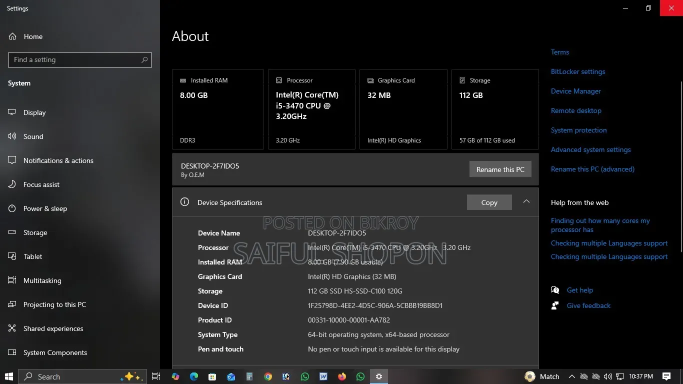Open Outlook from the taskbar
This screenshot has height=384, width=683.
click(230, 376)
